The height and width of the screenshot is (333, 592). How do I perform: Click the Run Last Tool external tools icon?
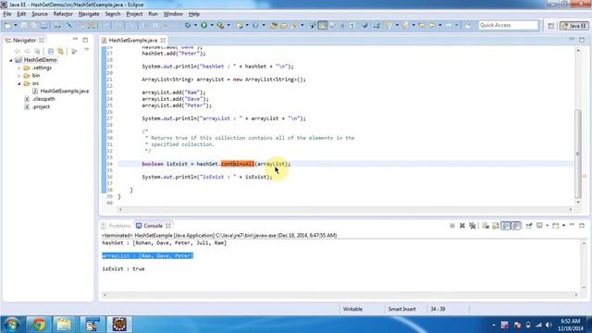220,25
